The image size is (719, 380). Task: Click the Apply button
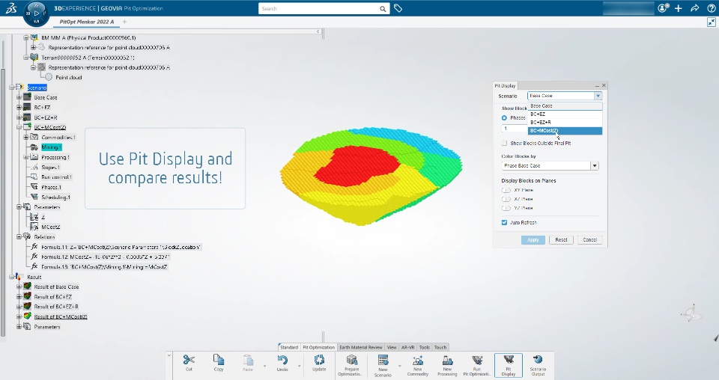[533, 240]
